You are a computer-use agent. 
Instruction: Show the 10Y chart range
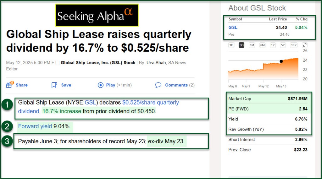pyautogui.click(x=293, y=45)
